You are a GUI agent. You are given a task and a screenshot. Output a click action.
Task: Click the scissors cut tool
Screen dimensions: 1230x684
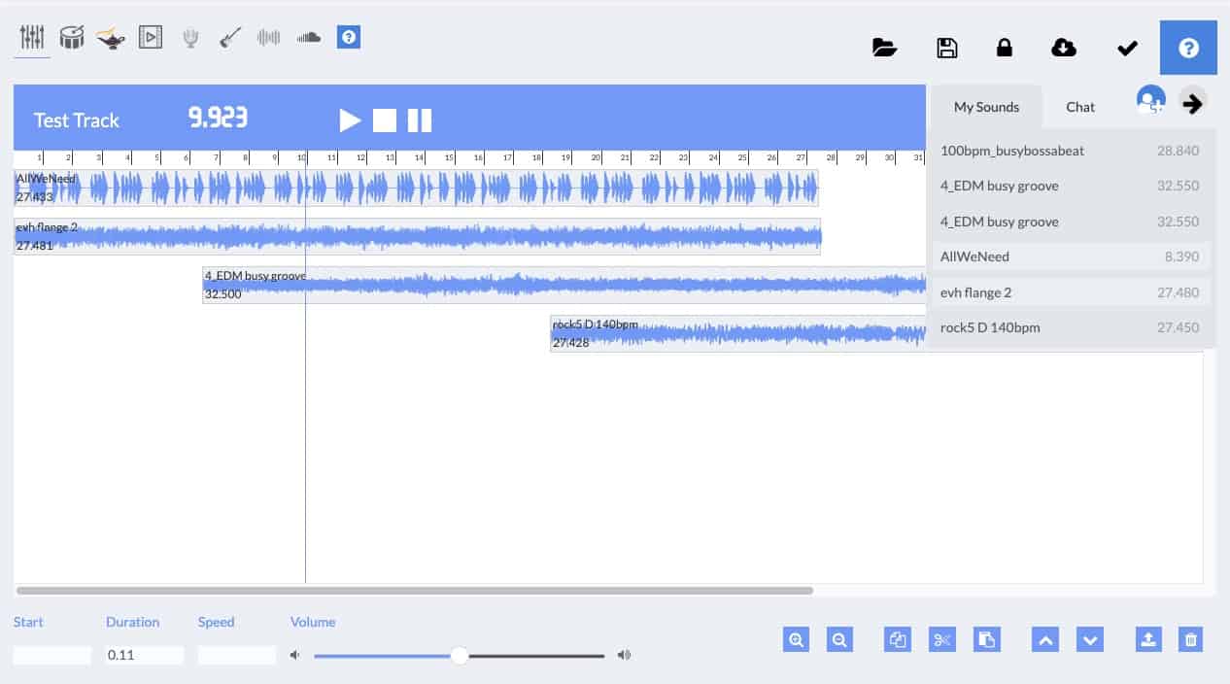point(941,639)
